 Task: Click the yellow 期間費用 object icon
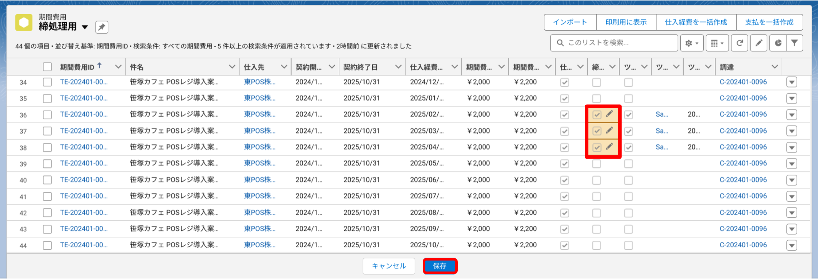point(24,23)
